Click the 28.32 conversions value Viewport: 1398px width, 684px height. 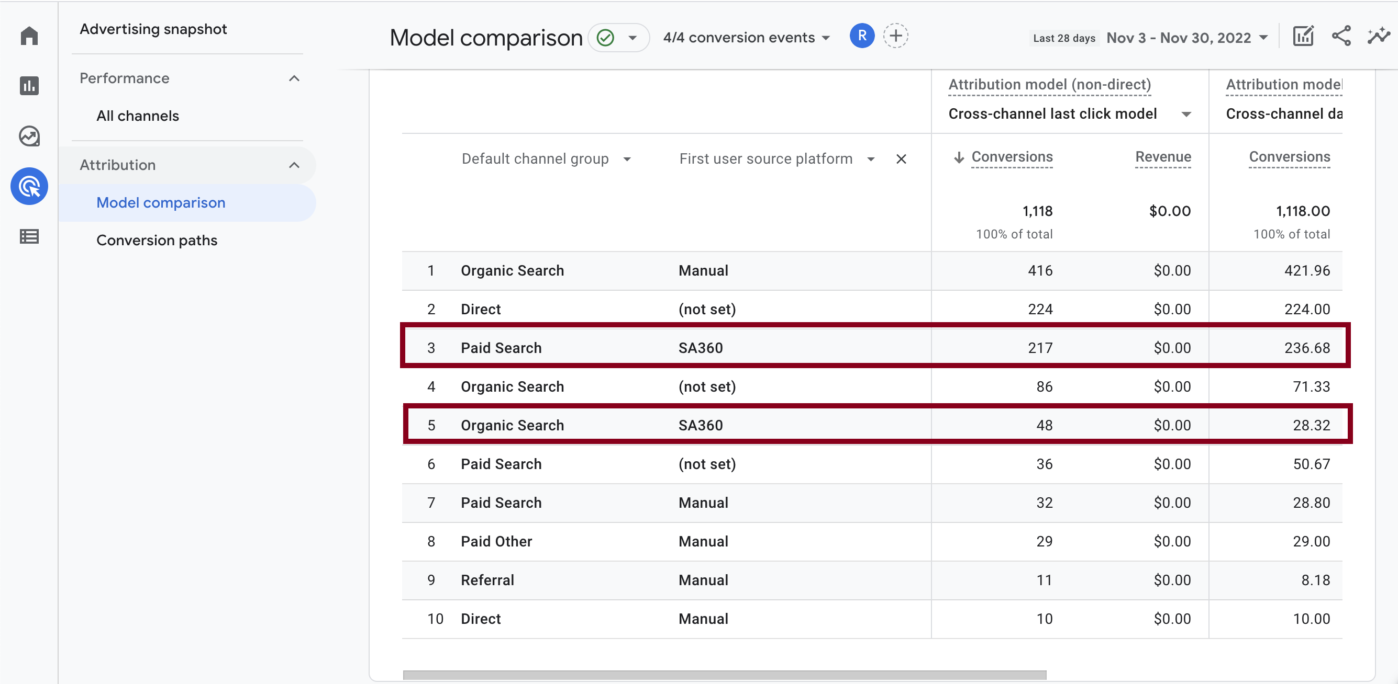coord(1311,426)
